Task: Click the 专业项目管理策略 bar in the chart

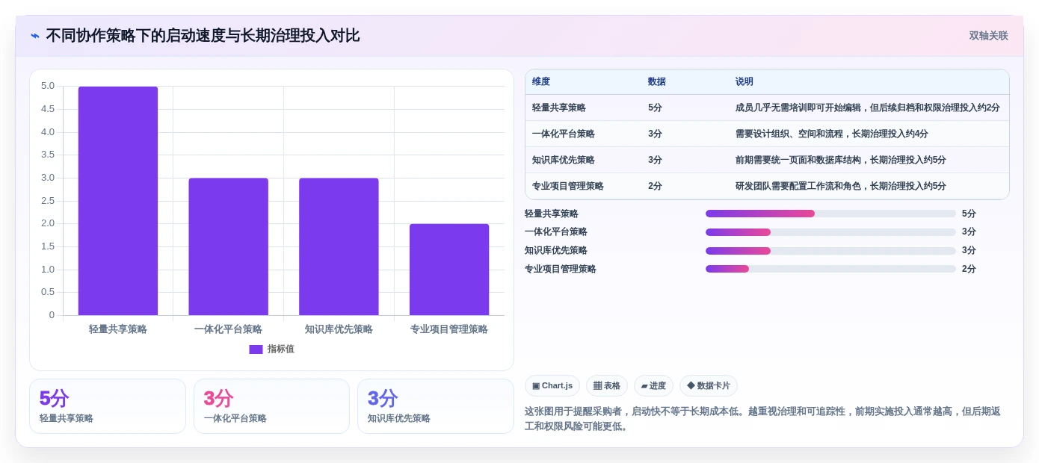Action: (449, 270)
